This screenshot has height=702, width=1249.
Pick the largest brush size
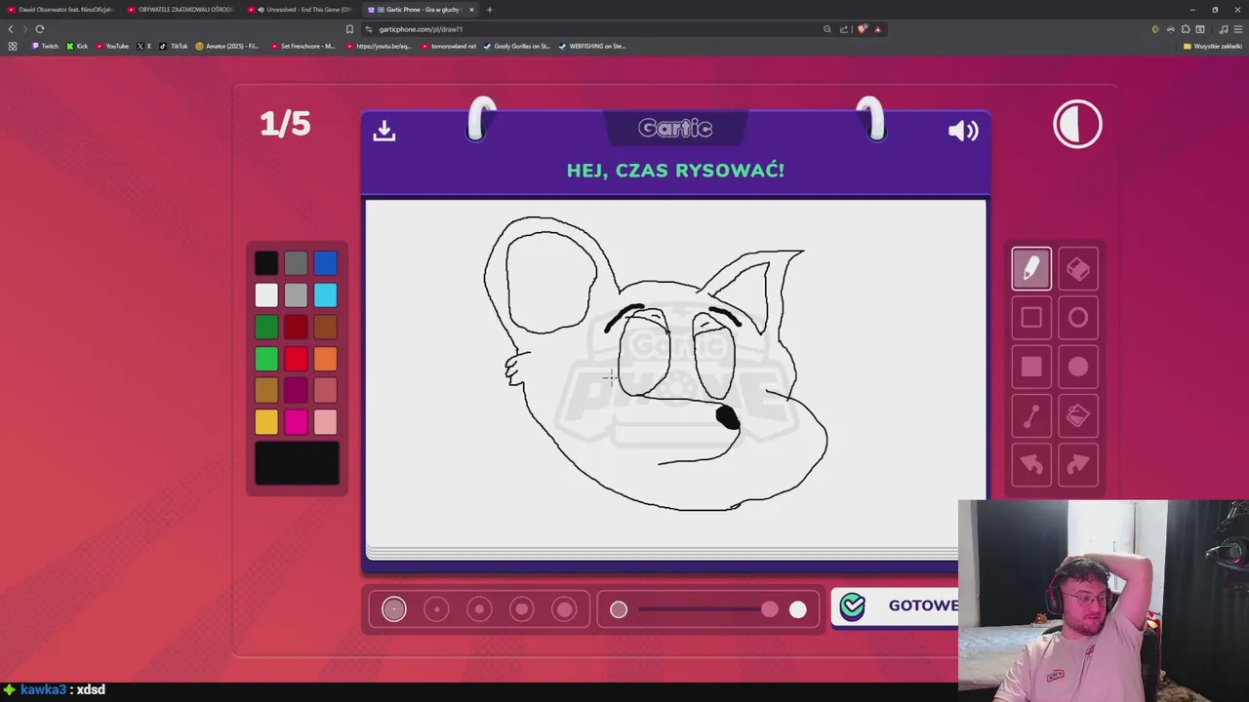[564, 609]
